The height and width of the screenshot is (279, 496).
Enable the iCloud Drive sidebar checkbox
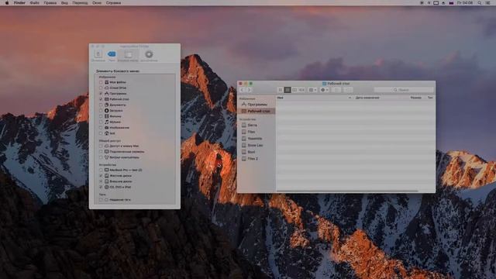[101, 88]
